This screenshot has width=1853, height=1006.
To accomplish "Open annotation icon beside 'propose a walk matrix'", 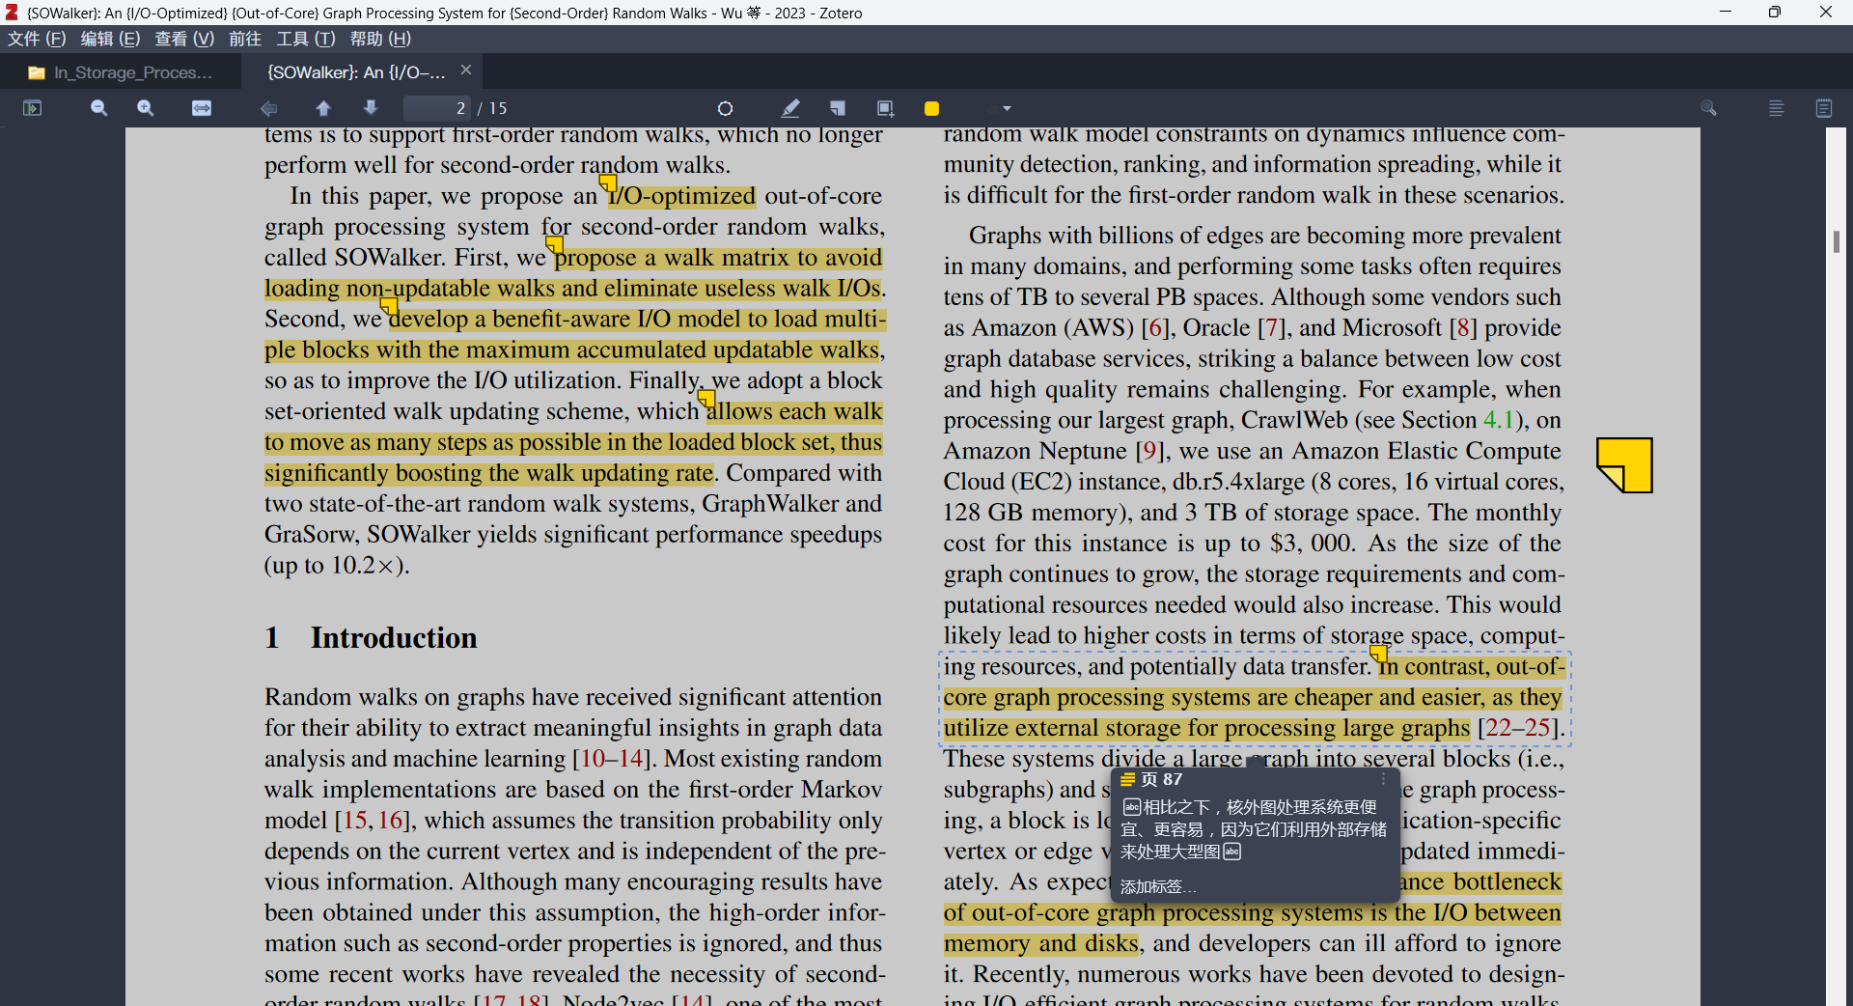I will [x=554, y=244].
